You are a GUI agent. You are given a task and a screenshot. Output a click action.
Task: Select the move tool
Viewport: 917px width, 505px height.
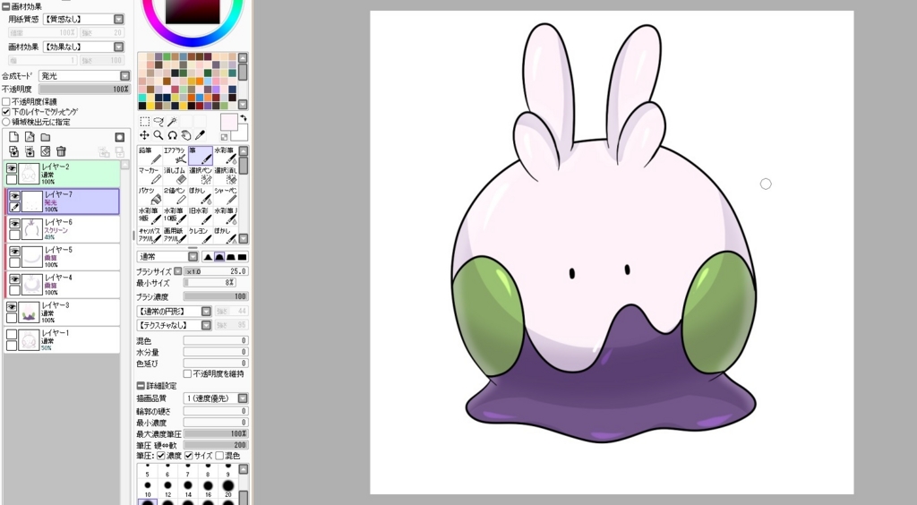(144, 135)
